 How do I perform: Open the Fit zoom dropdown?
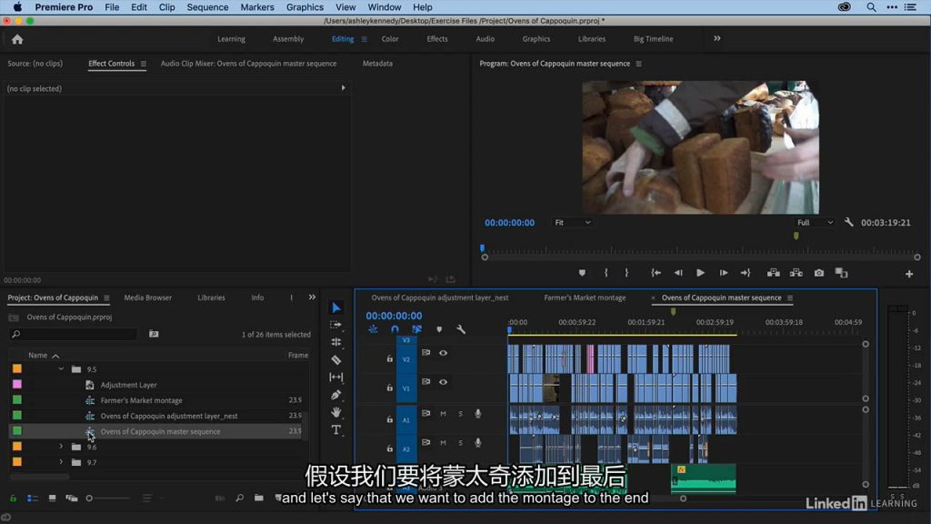573,222
